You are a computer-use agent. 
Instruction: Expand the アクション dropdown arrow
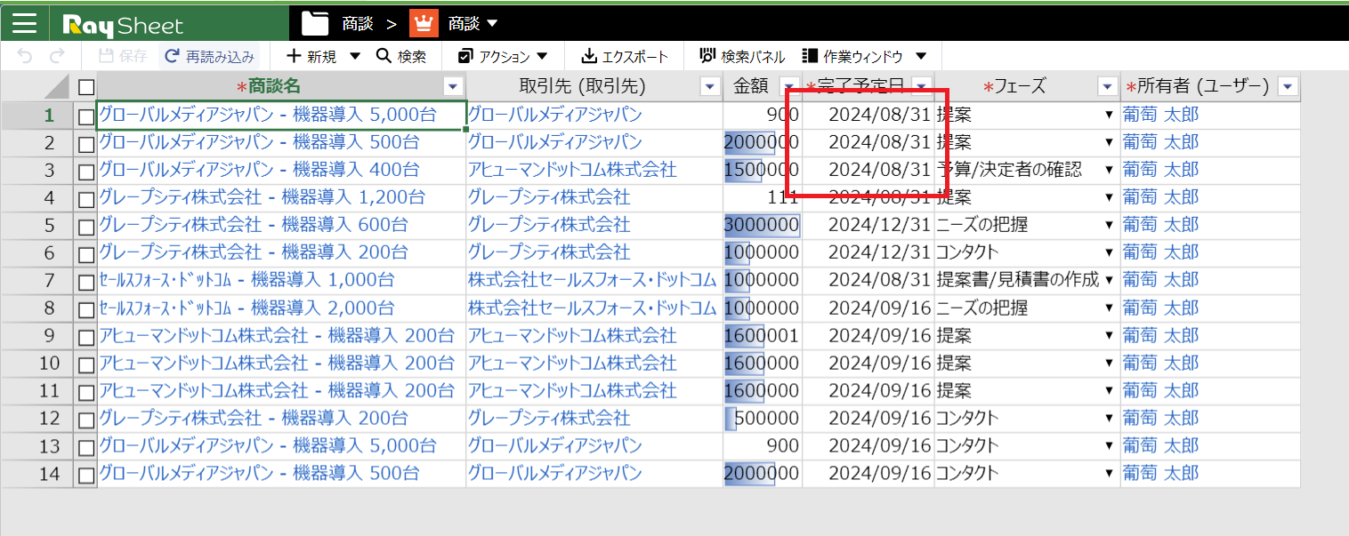point(542,56)
